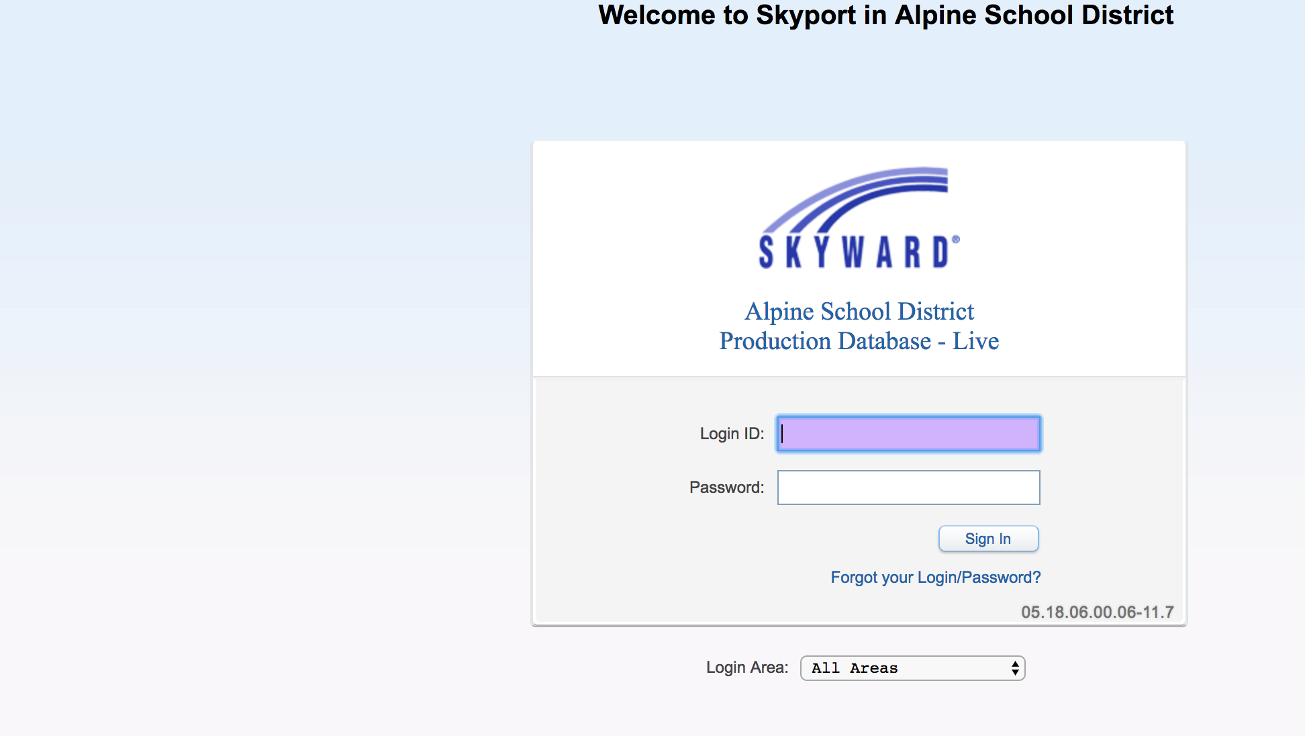
Task: Click the 'Alpine School District' blue heading
Action: click(x=859, y=312)
